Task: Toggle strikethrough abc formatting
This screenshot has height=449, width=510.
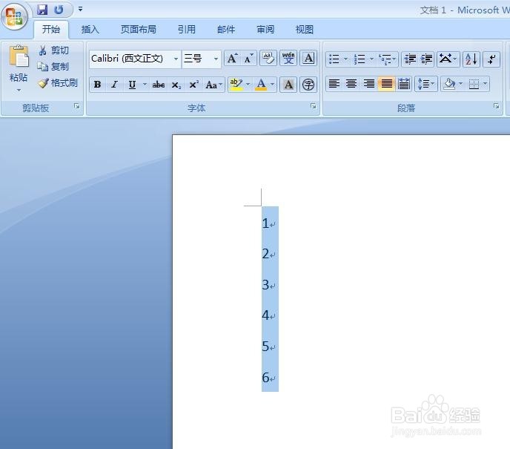Action: 159,85
